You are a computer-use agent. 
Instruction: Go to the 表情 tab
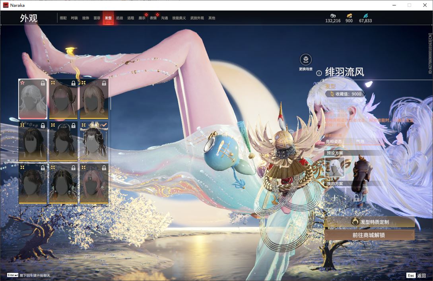click(x=153, y=18)
